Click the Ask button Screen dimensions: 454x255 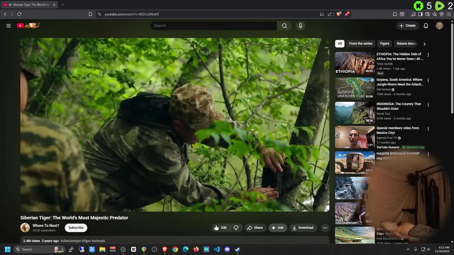277,228
